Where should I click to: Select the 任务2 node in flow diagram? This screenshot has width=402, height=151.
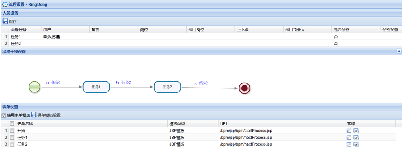[167, 87]
